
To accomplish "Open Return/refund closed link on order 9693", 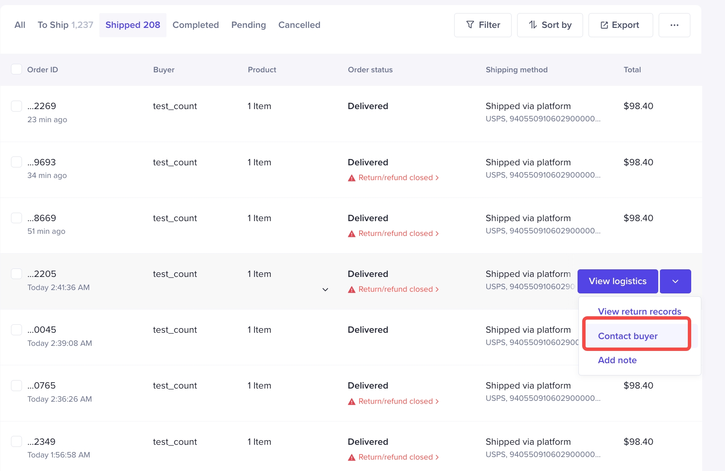I will click(398, 178).
